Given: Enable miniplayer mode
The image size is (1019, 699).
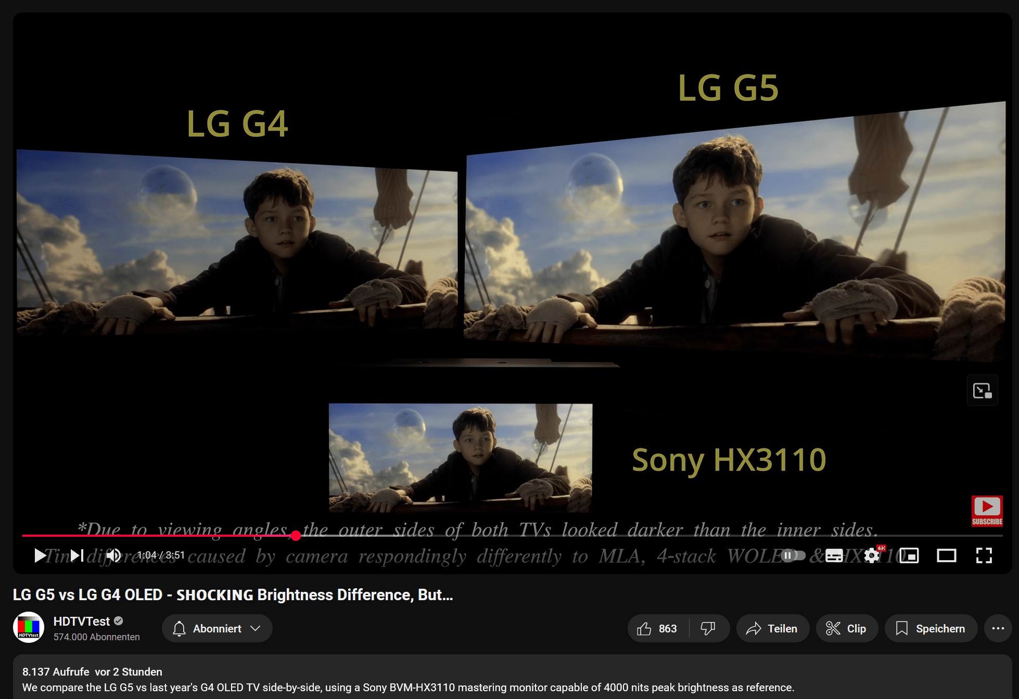Looking at the screenshot, I should (x=909, y=555).
